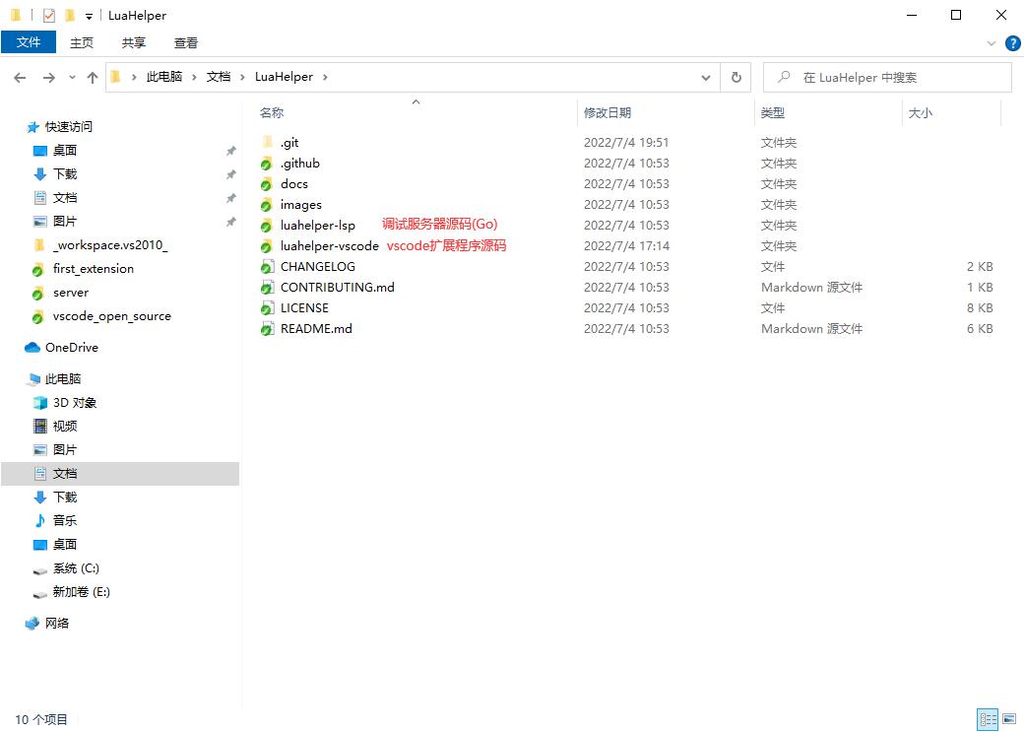This screenshot has height=732, width=1025.
Task: Open the 主页 ribbon tab
Action: pos(82,42)
